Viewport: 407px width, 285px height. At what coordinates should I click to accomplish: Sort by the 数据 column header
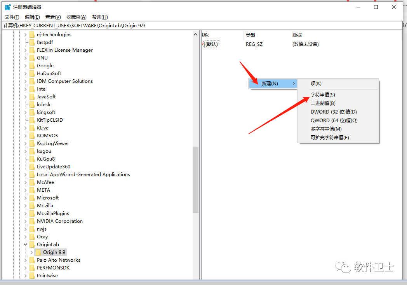click(297, 35)
